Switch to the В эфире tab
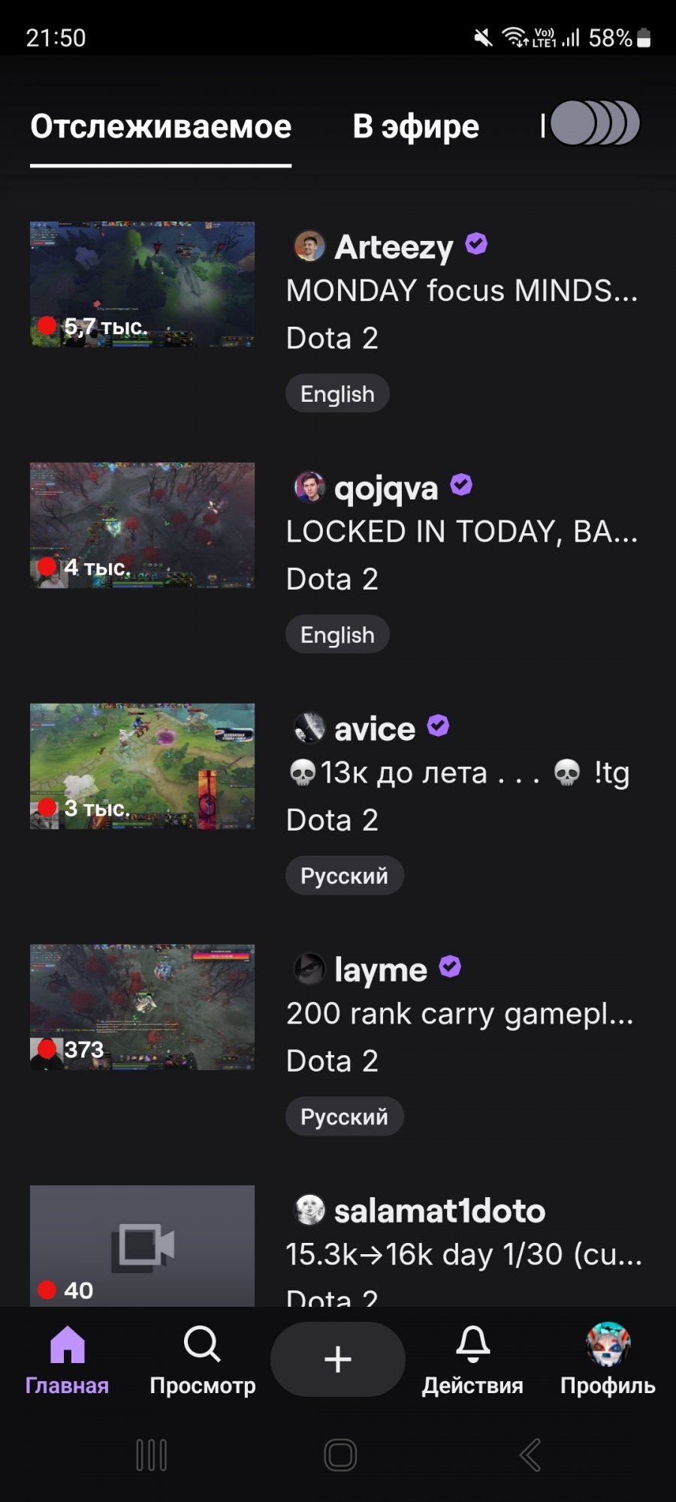The width and height of the screenshot is (676, 1502). [x=416, y=126]
